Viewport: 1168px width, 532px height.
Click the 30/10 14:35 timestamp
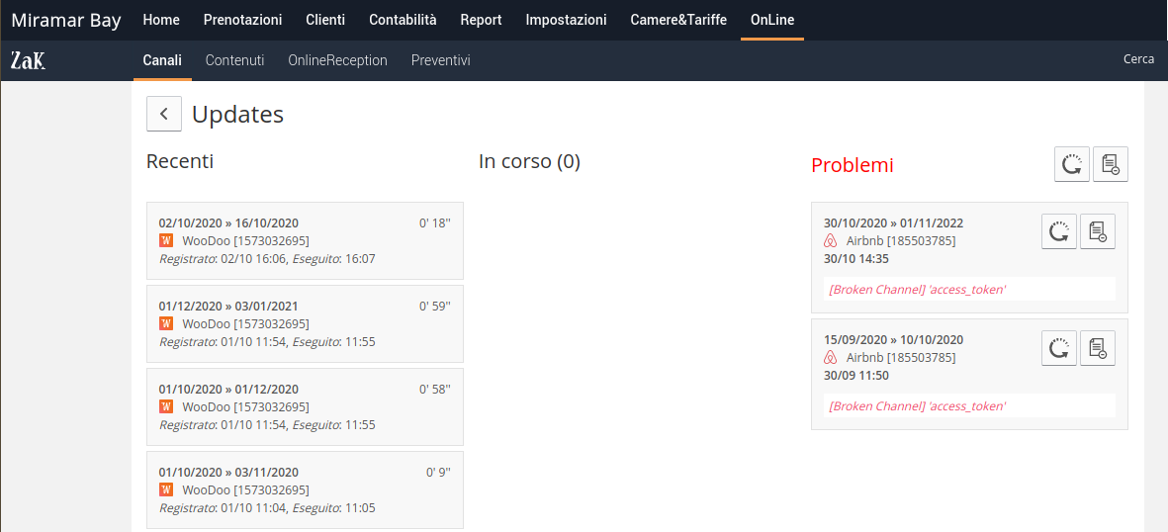[855, 258]
